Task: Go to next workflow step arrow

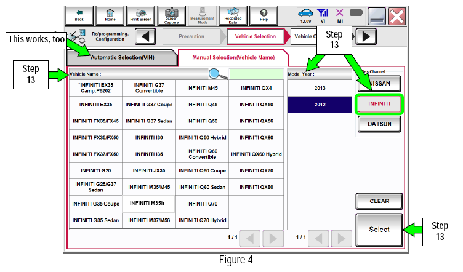Action: [x=366, y=36]
